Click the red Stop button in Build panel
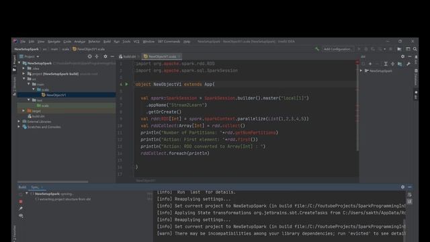This screenshot has height=242, width=430. tap(21, 202)
